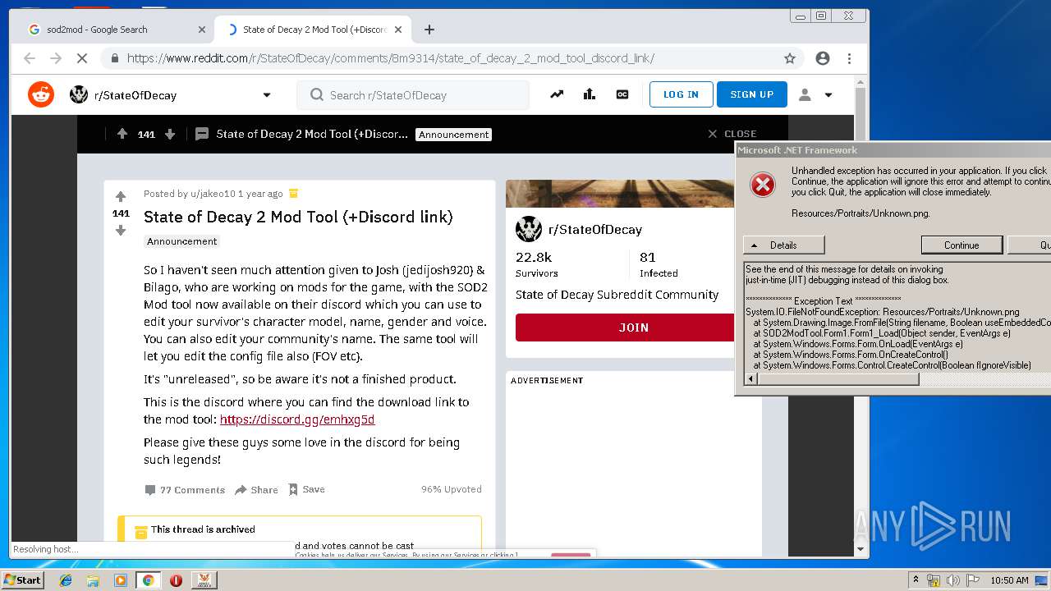This screenshot has width=1051, height=591.
Task: Click the left arrow of the exception text scrollbar
Action: (x=750, y=379)
